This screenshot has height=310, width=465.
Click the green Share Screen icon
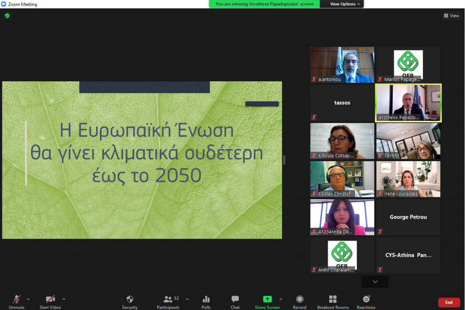pyautogui.click(x=267, y=299)
